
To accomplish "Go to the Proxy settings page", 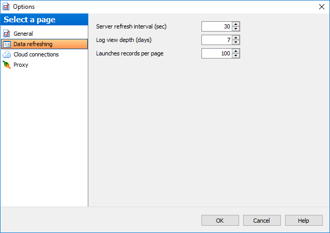I will point(21,65).
